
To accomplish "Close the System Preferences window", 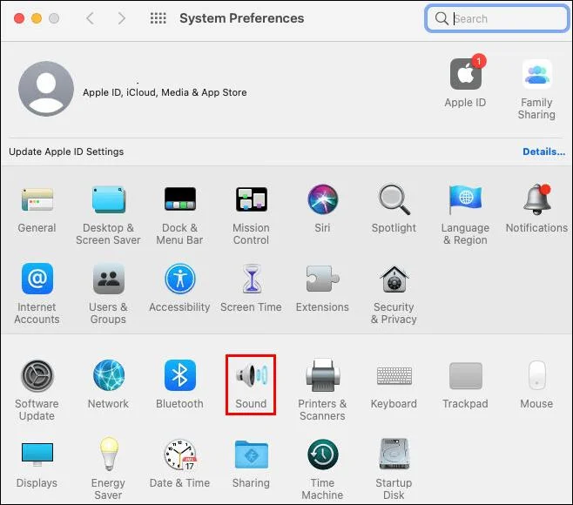I will click(x=19, y=18).
